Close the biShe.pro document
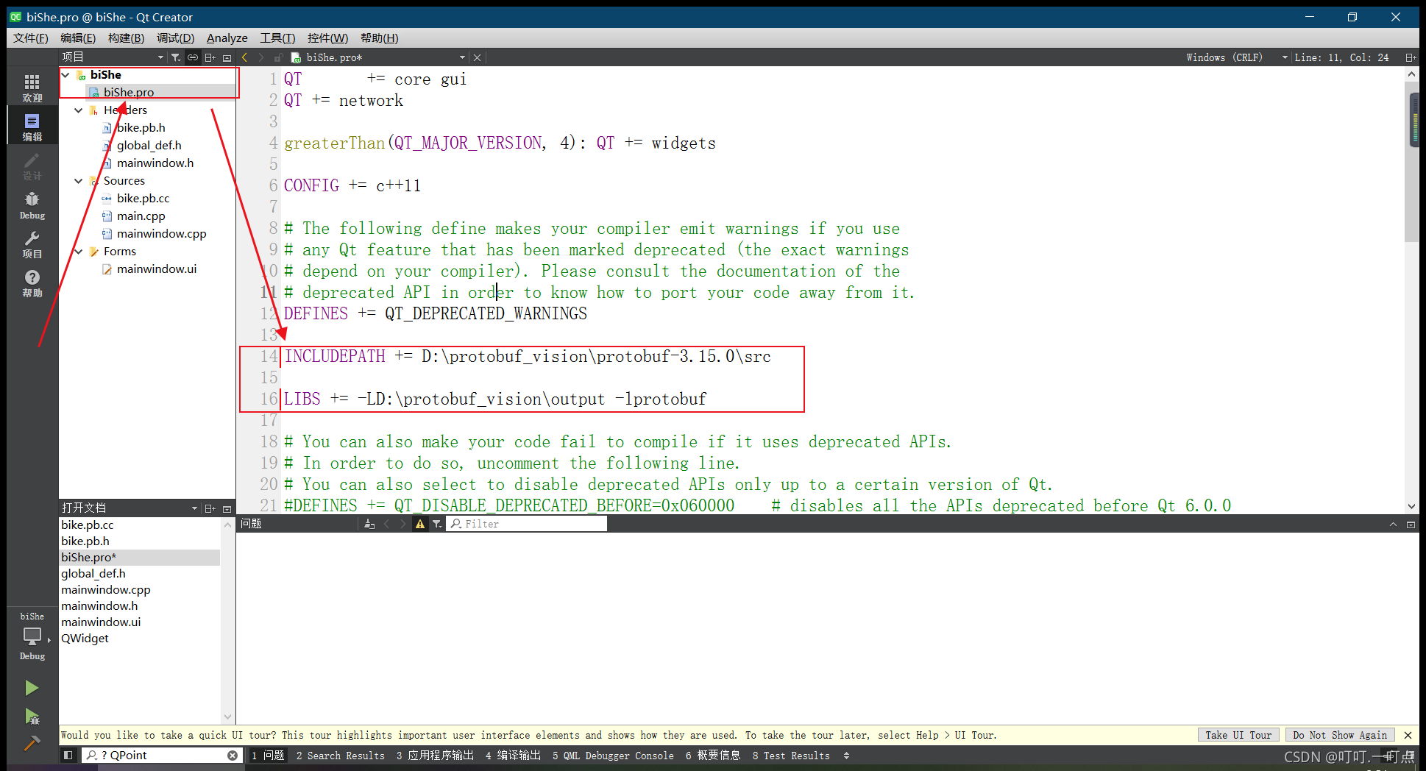Screen dimensions: 1426x771 477,57
